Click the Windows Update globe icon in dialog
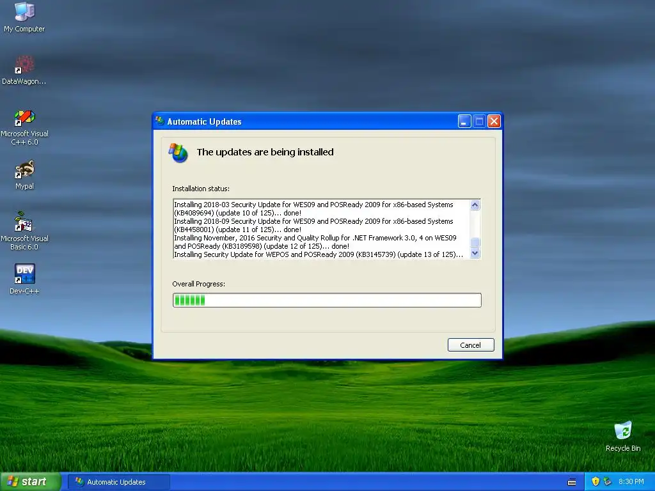The height and width of the screenshot is (491, 655). [x=178, y=153]
